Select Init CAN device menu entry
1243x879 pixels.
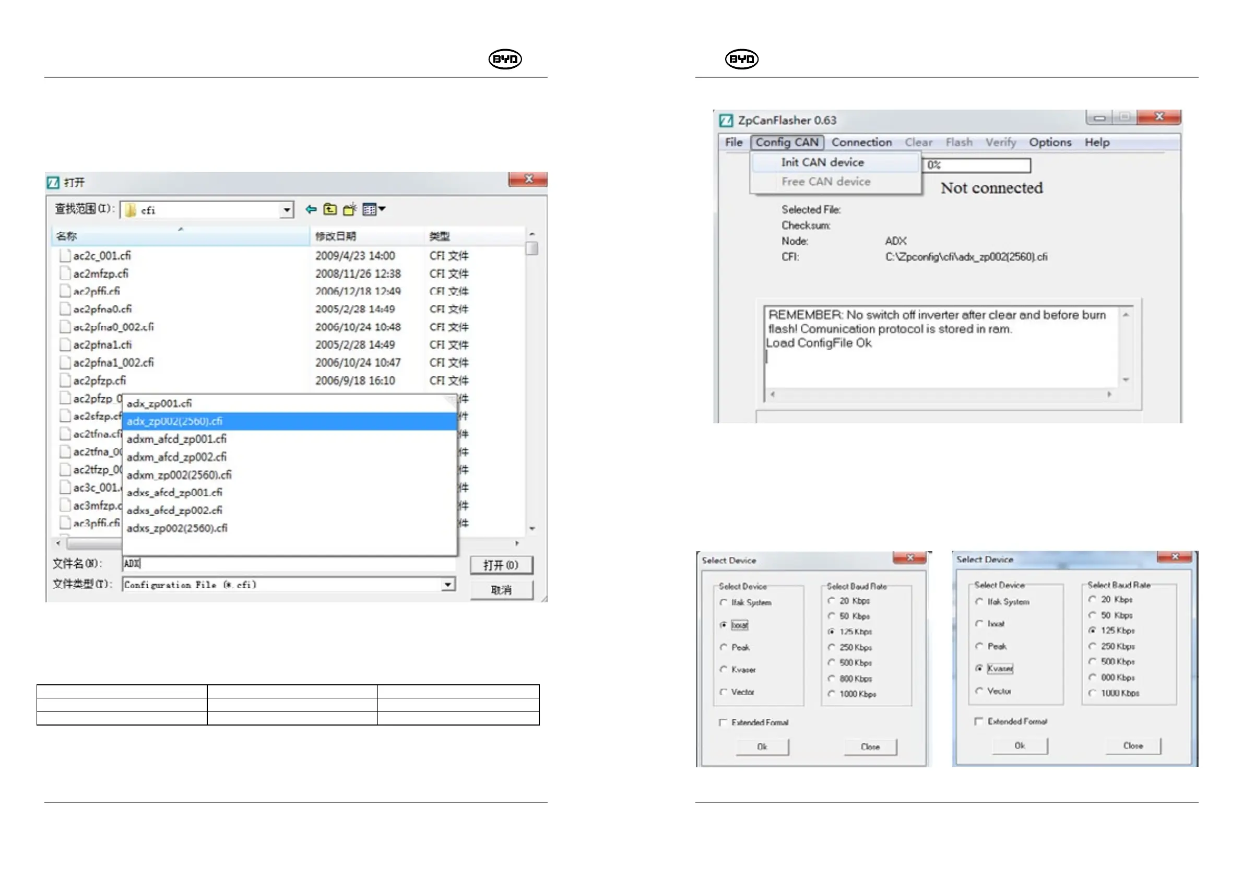click(x=822, y=162)
